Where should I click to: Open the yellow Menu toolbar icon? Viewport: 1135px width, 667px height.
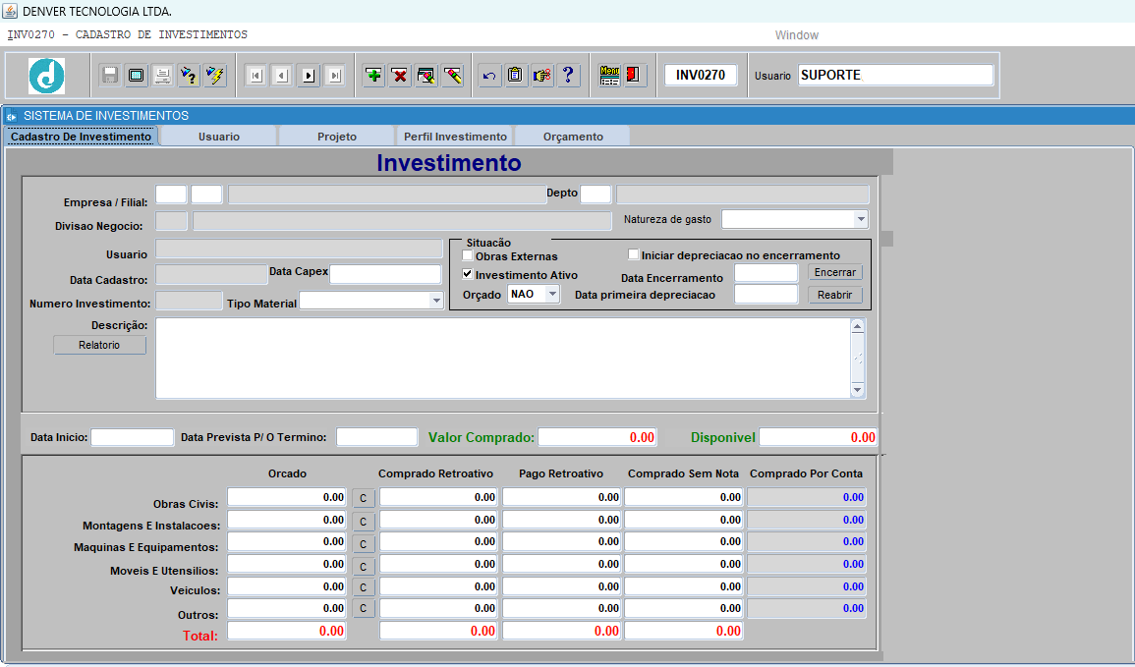[x=609, y=76]
